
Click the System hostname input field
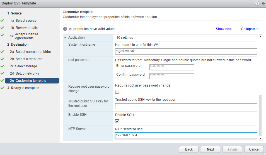pos(185,51)
